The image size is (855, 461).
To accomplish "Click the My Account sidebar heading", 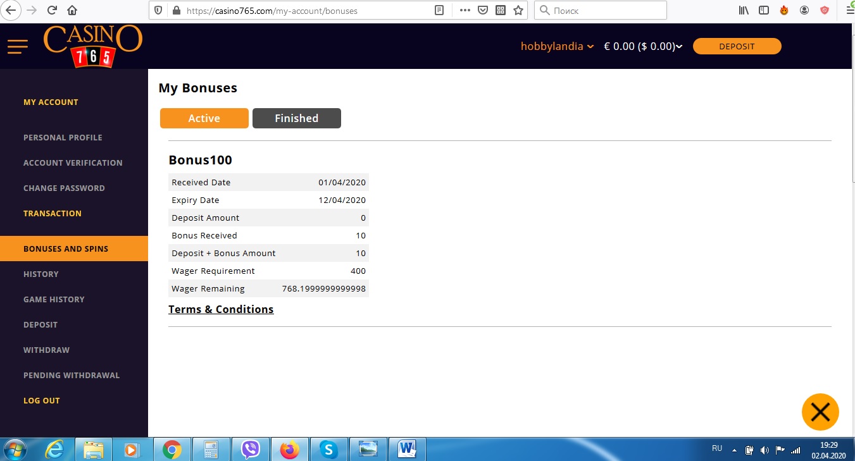I will point(51,102).
